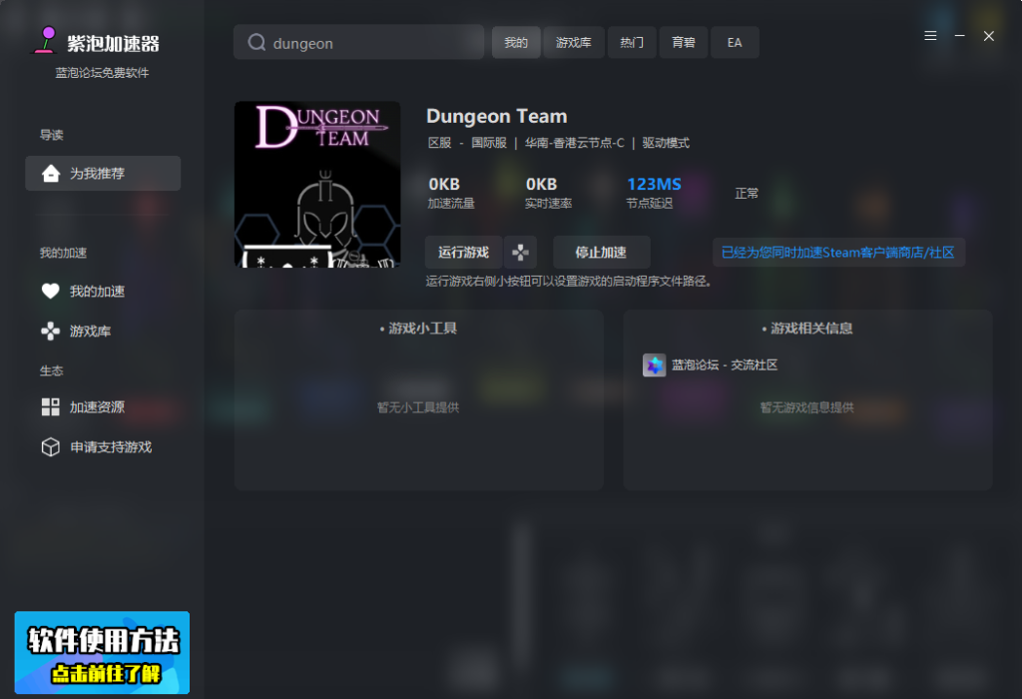
Task: Click the 华南-香港云节点-C node text
Action: [x=575, y=143]
